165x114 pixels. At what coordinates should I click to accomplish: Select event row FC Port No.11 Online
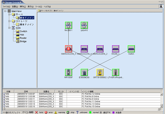[x=81, y=101]
